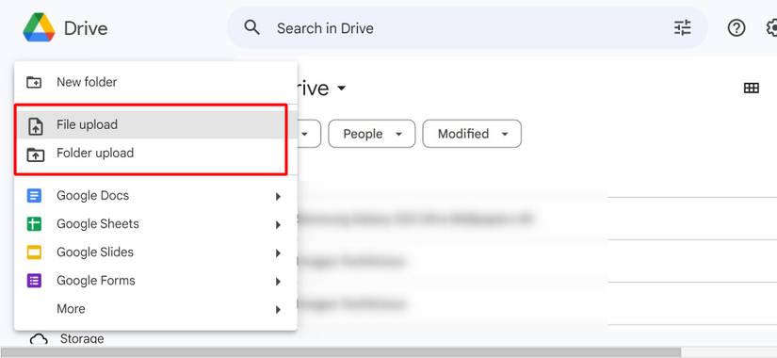
Task: Click the Folder upload icon
Action: click(x=35, y=155)
